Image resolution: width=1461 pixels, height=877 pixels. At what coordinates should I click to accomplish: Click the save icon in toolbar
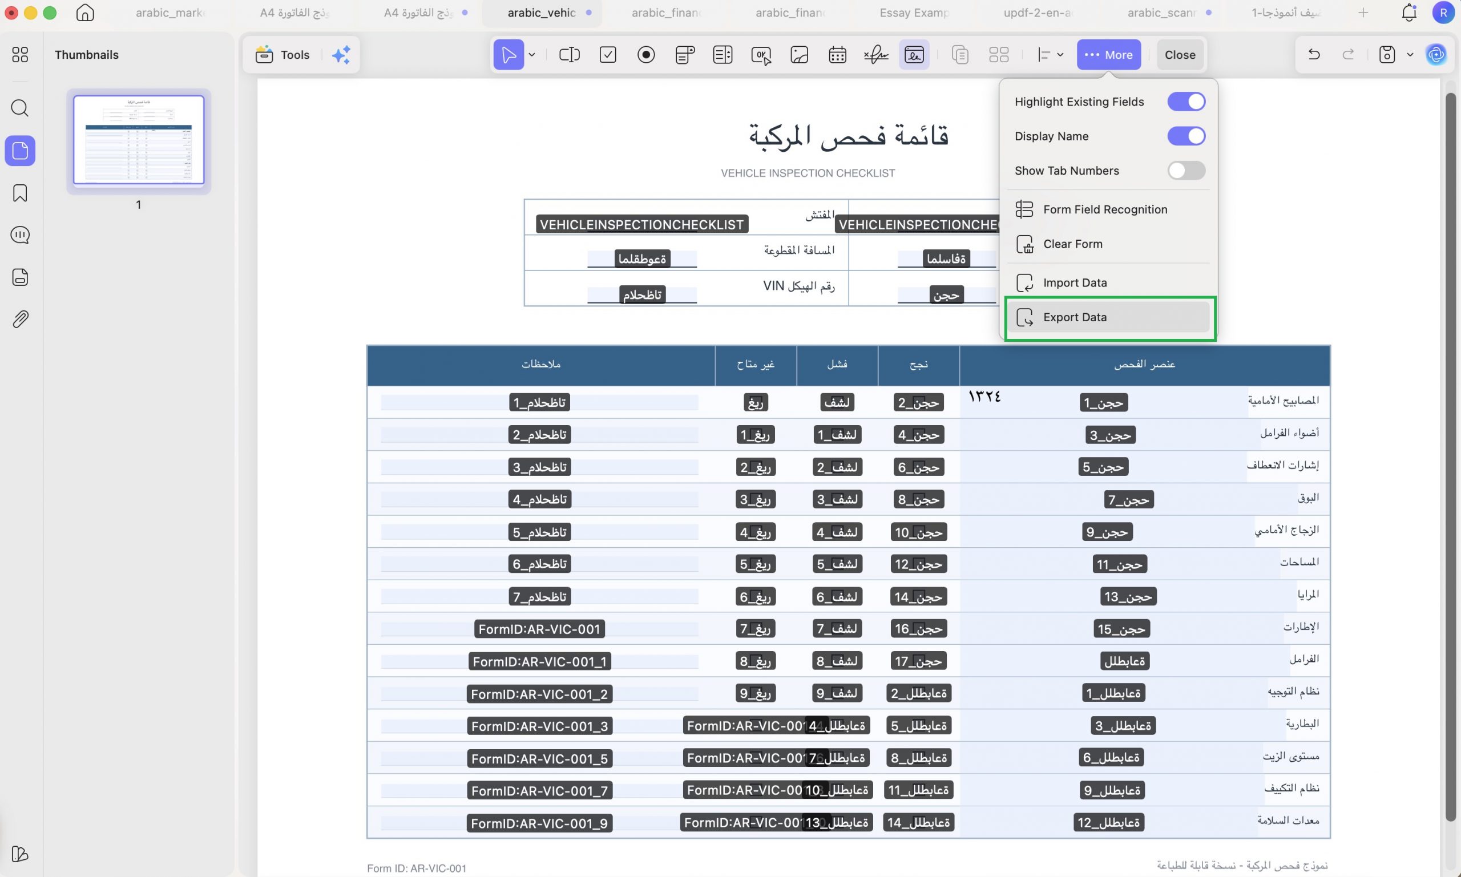click(x=1387, y=55)
